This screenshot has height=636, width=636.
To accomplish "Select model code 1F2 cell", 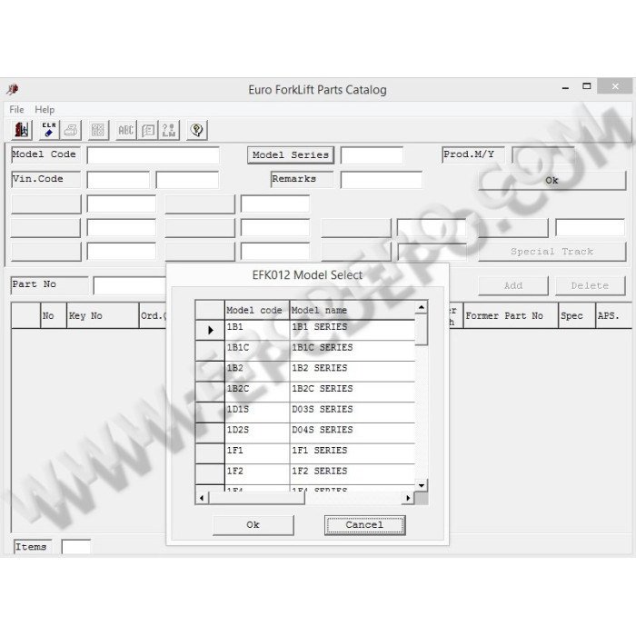I will click(x=257, y=474).
